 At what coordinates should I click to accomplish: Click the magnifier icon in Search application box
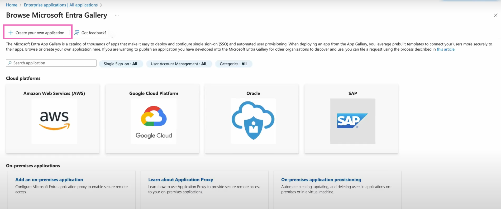tap(10, 63)
